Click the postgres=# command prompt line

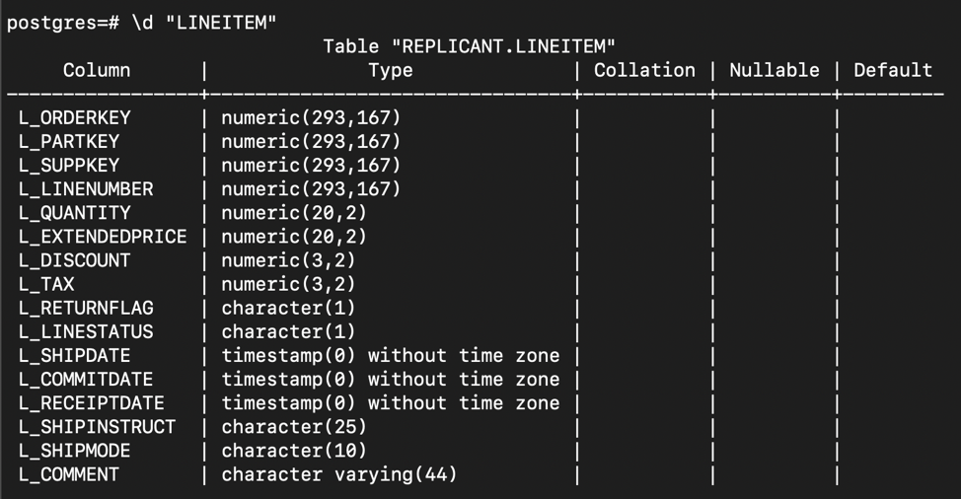(142, 23)
